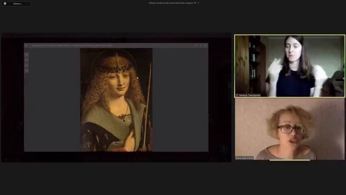Close the shared image viewer window

205,45
